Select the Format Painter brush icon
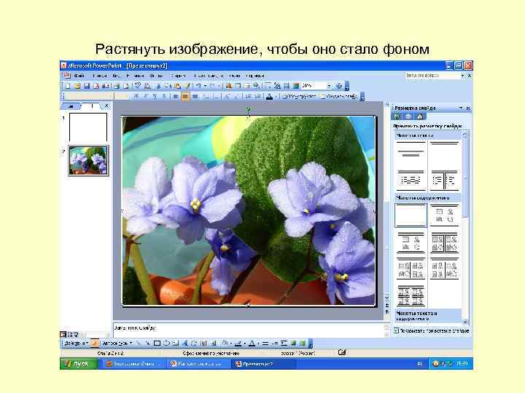Screen dimensions: 525x393 click(x=187, y=86)
